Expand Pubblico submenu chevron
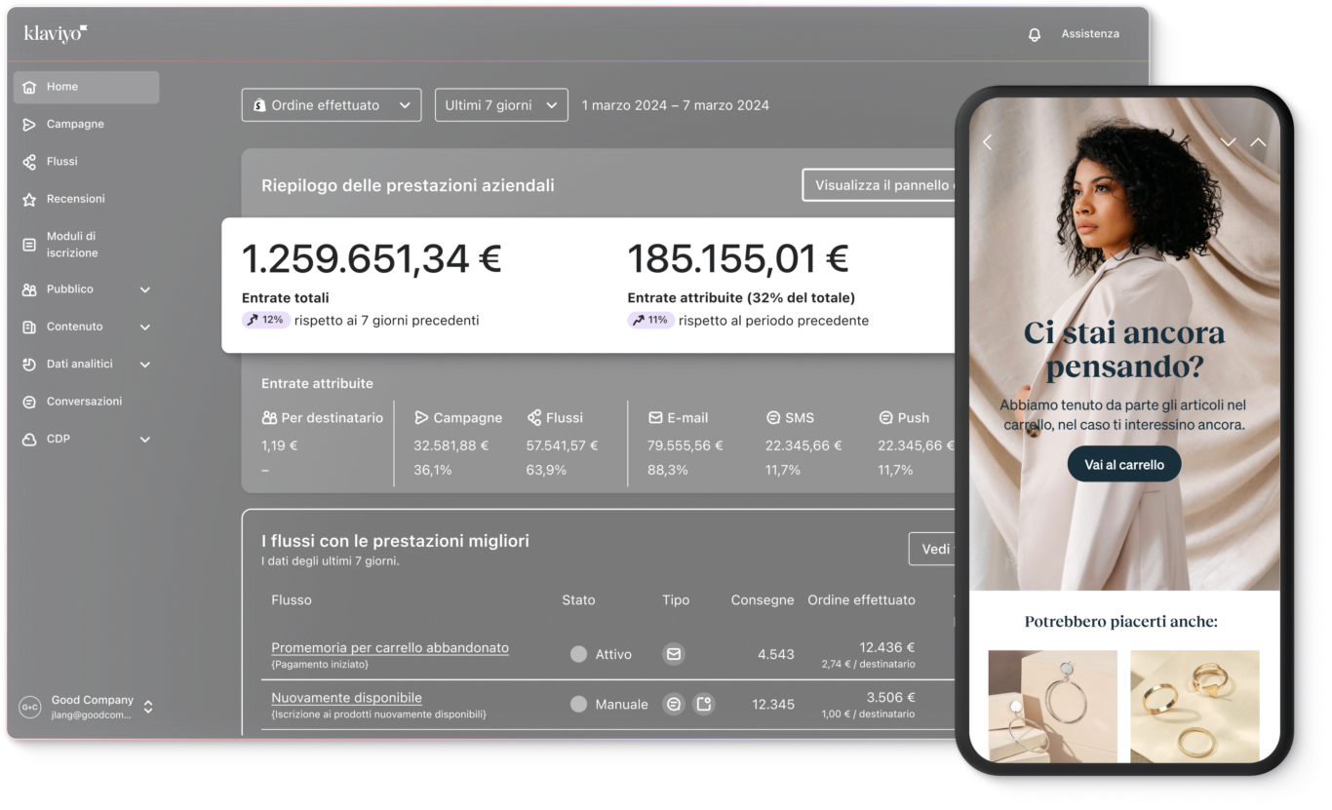 pyautogui.click(x=145, y=289)
